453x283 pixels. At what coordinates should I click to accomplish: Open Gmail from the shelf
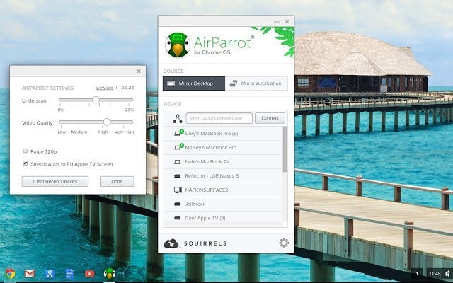coord(30,273)
